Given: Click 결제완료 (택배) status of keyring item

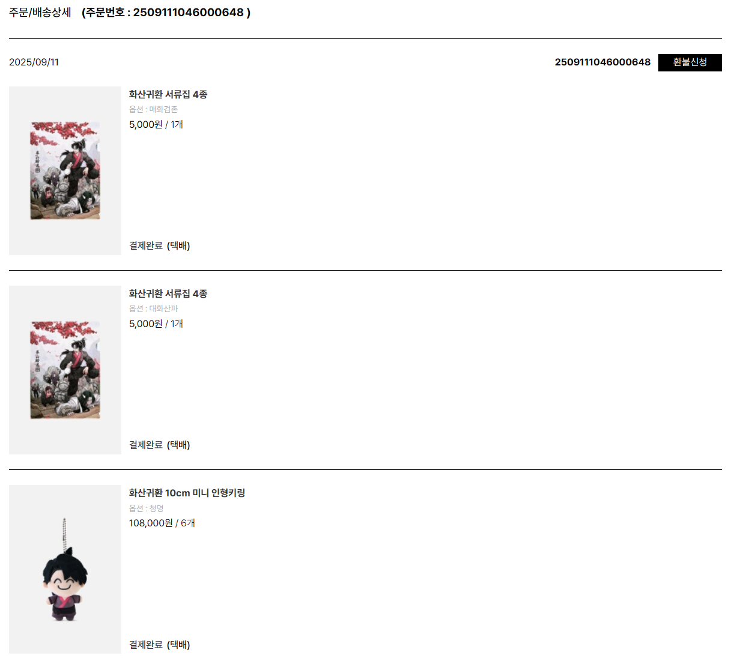Looking at the screenshot, I should click(160, 645).
